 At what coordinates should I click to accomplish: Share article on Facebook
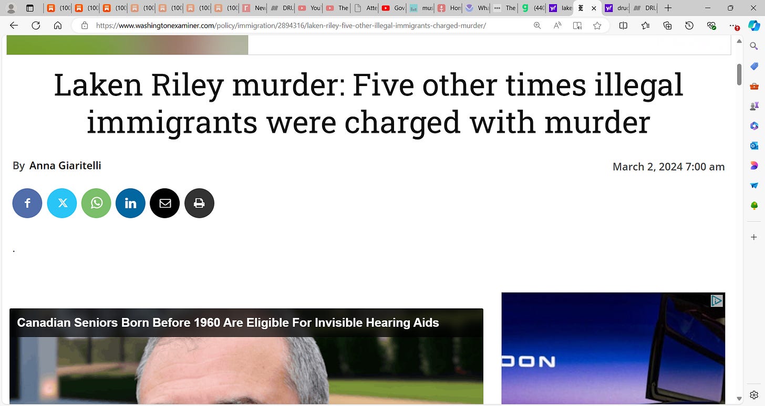tap(27, 203)
